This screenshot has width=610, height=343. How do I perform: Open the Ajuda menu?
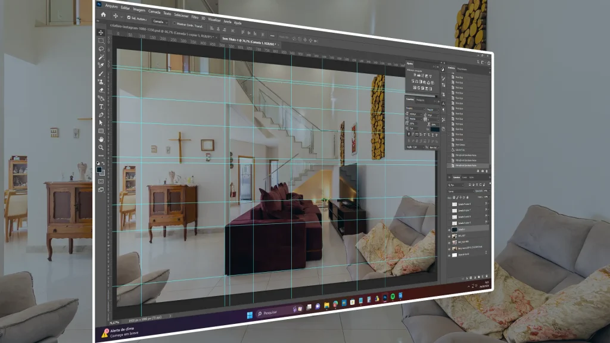pyautogui.click(x=238, y=23)
